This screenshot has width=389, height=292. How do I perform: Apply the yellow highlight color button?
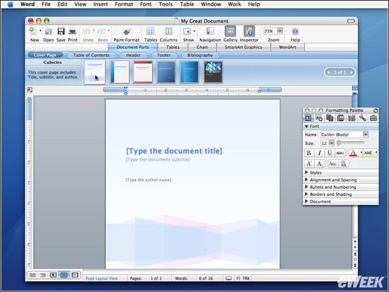[x=368, y=153]
